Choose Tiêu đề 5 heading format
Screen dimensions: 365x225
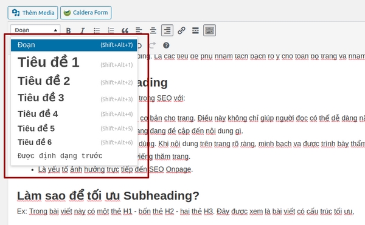[74, 129]
